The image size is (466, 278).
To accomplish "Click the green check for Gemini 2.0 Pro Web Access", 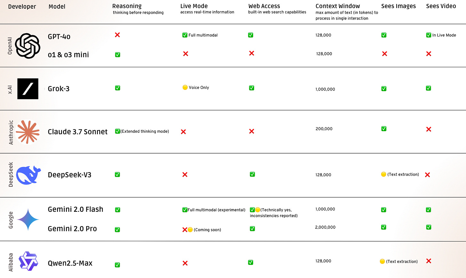I will [x=252, y=228].
